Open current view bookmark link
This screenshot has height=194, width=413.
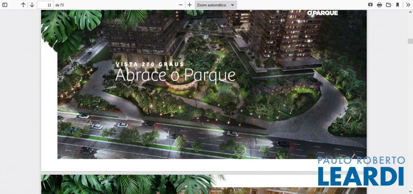pyautogui.click(x=397, y=5)
